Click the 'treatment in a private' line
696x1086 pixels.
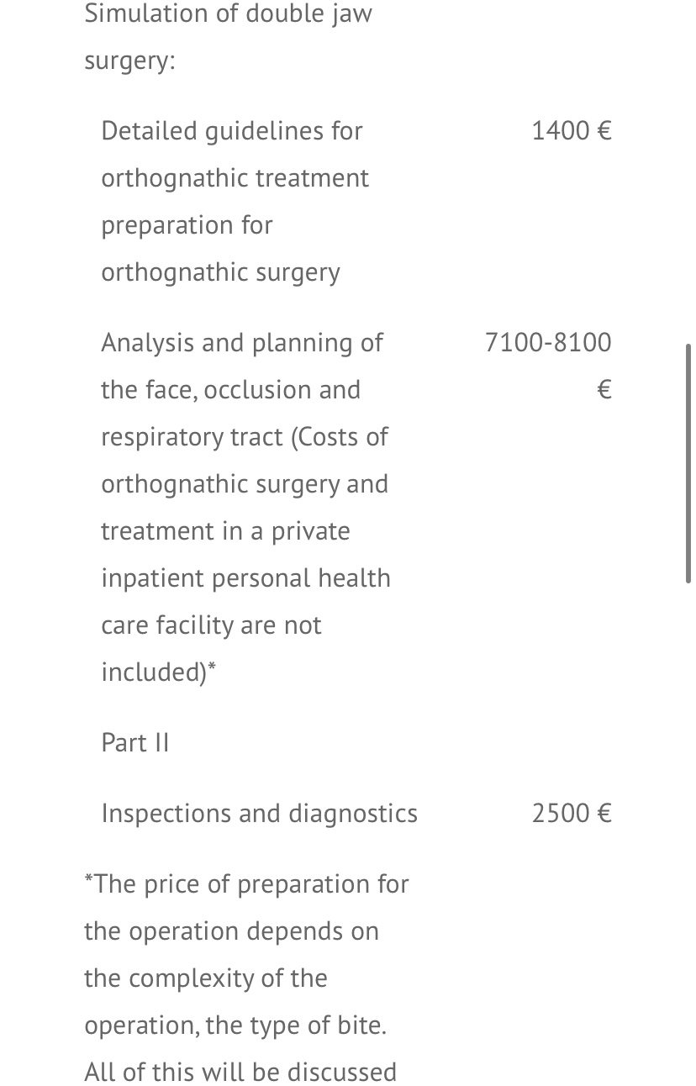coord(225,531)
